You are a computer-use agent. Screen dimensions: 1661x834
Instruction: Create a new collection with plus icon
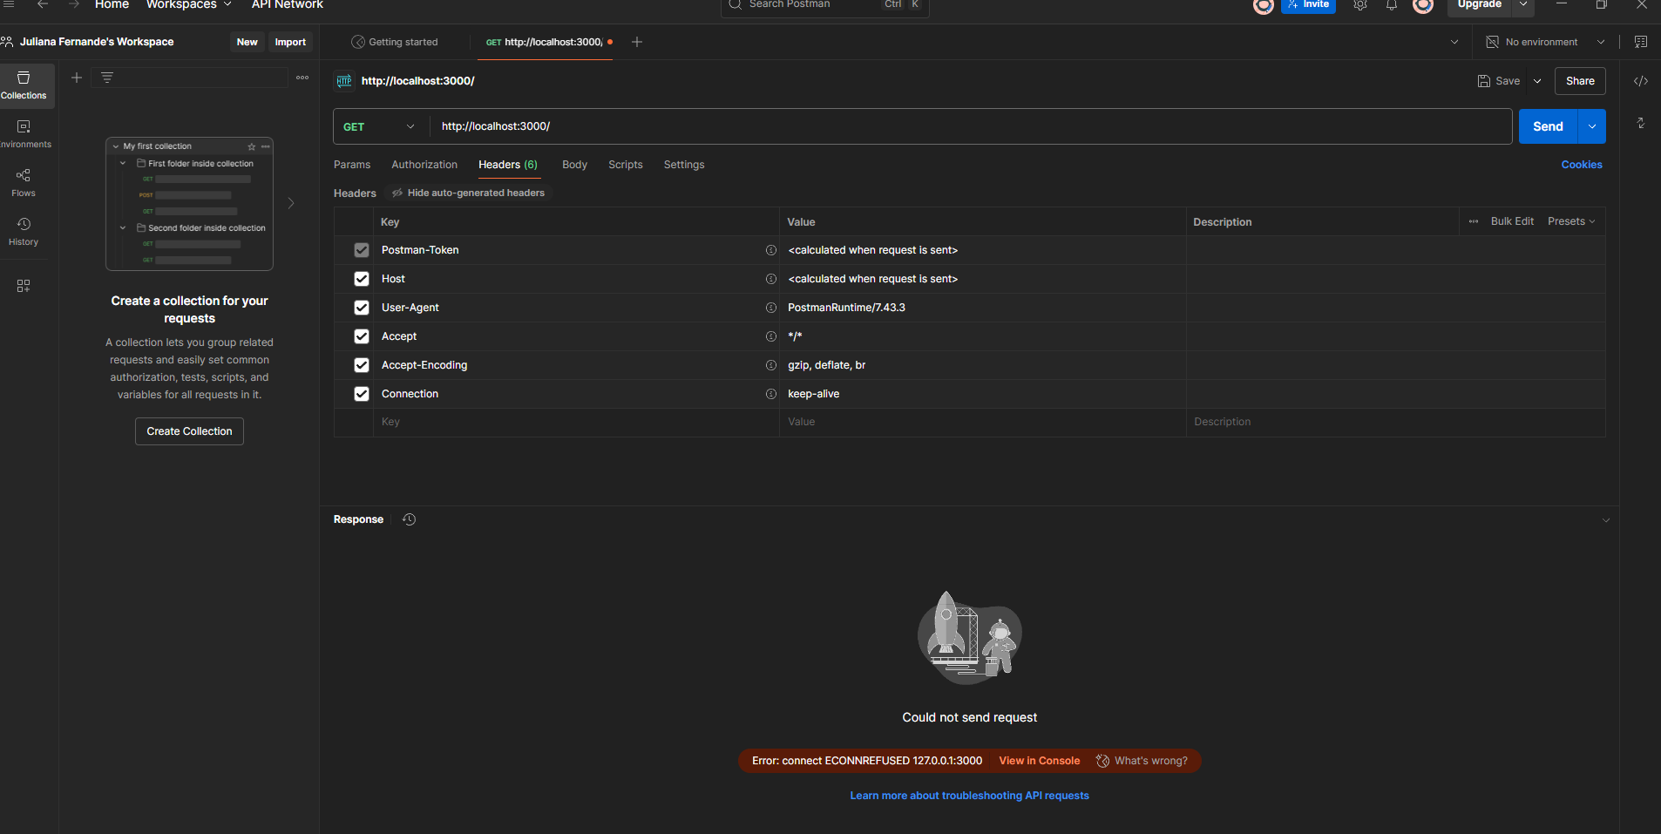pos(77,78)
